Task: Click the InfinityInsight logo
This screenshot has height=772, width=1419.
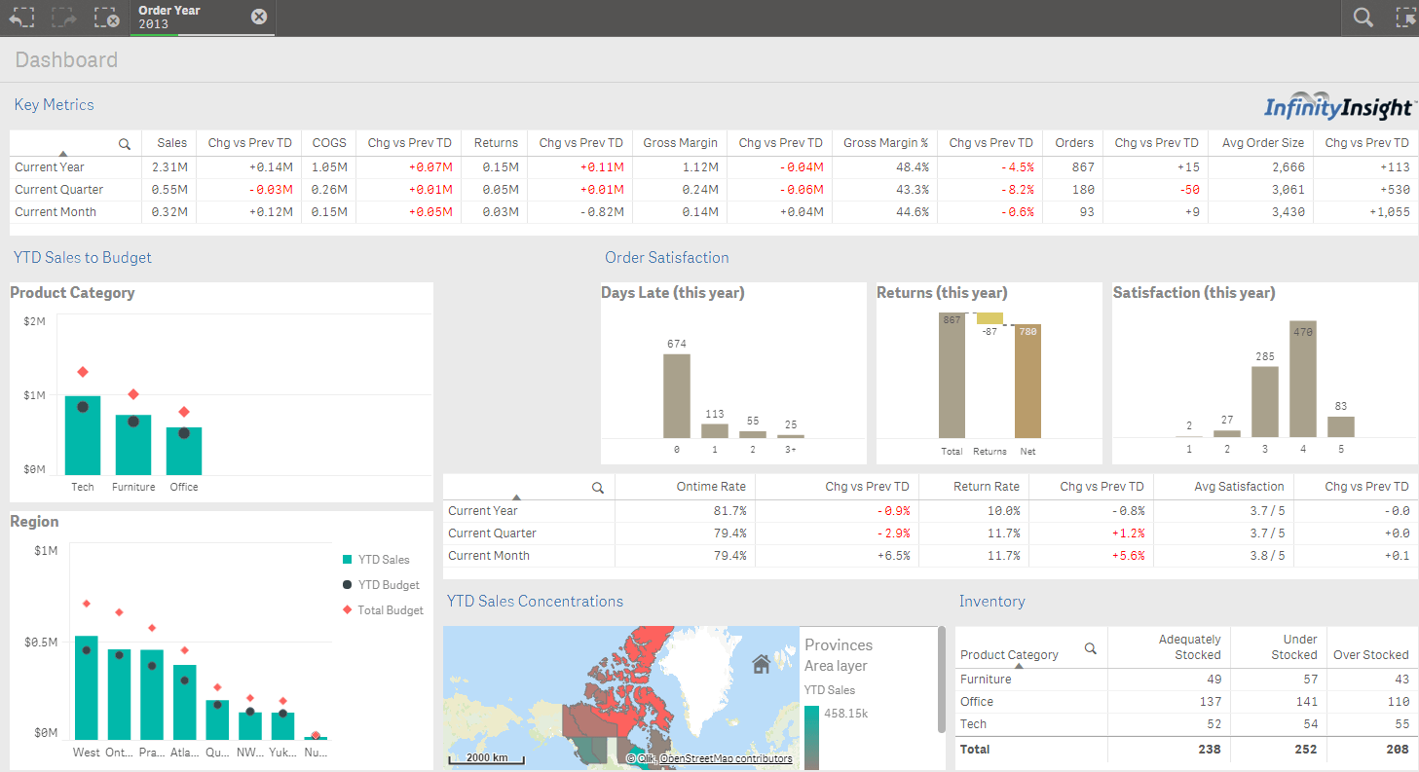Action: (1340, 107)
